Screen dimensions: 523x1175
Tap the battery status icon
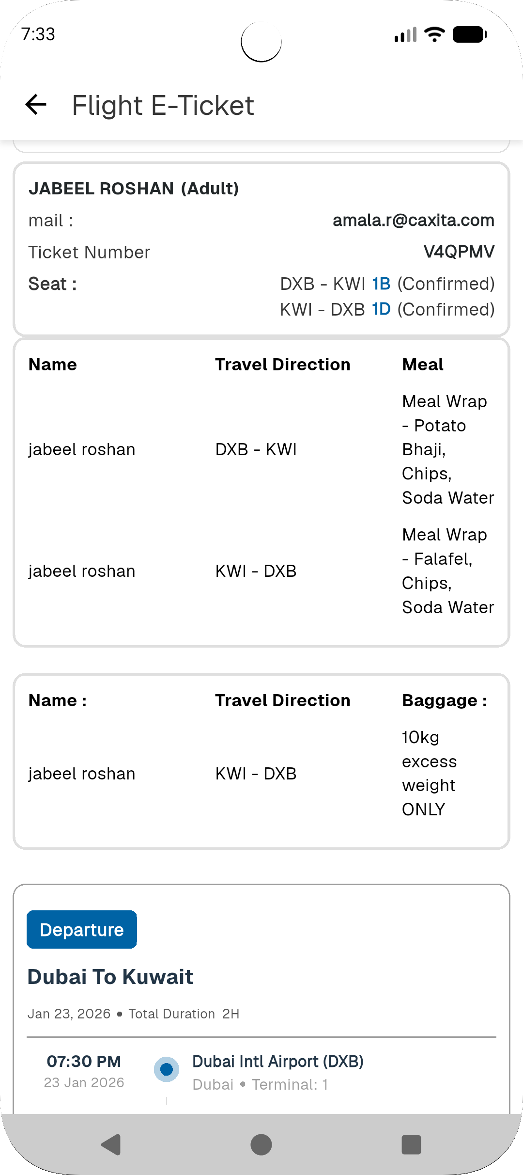click(x=469, y=34)
